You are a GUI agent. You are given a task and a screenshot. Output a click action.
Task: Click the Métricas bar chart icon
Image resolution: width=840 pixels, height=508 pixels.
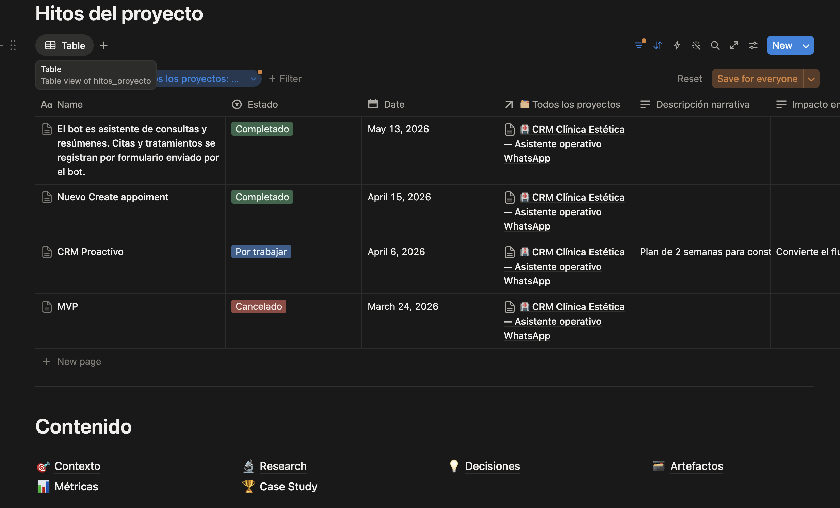tap(43, 487)
